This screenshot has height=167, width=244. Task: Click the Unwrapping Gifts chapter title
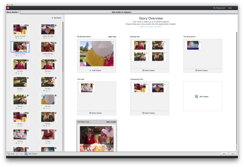click(x=137, y=79)
